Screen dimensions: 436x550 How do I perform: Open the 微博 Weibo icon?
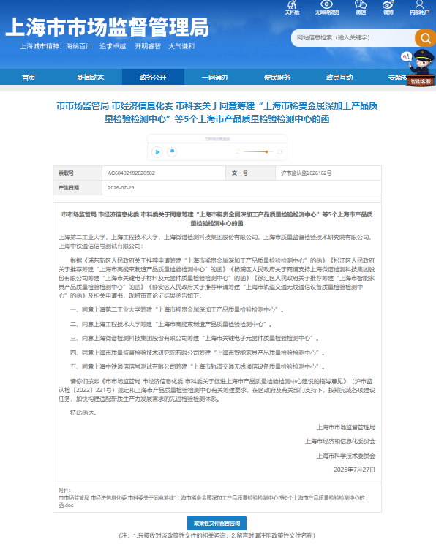(x=388, y=7)
